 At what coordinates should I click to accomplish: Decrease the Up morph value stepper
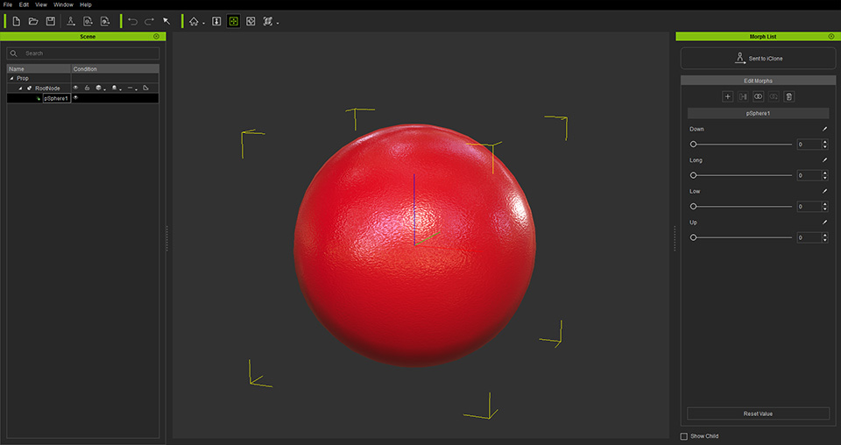(825, 240)
